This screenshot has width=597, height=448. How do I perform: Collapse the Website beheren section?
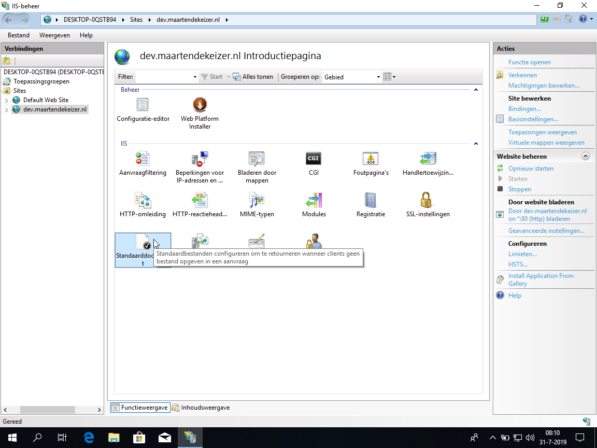pos(586,156)
